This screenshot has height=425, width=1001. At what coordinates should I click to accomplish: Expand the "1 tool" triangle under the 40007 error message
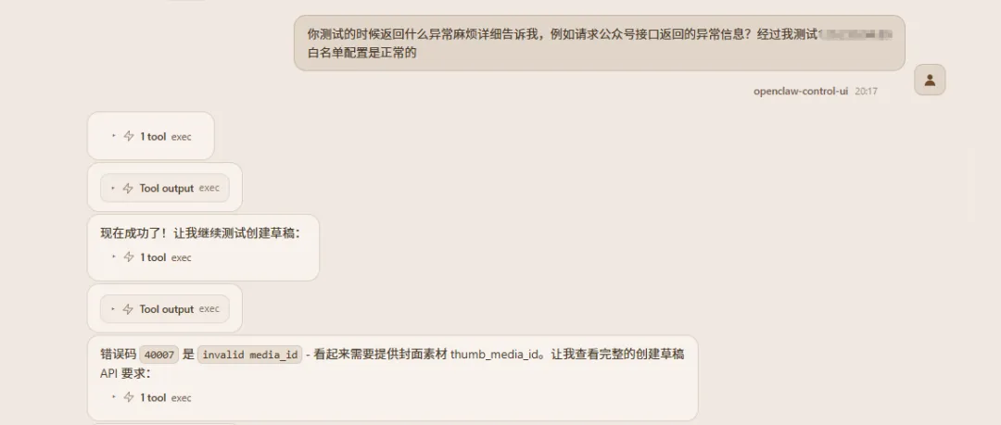coord(114,397)
